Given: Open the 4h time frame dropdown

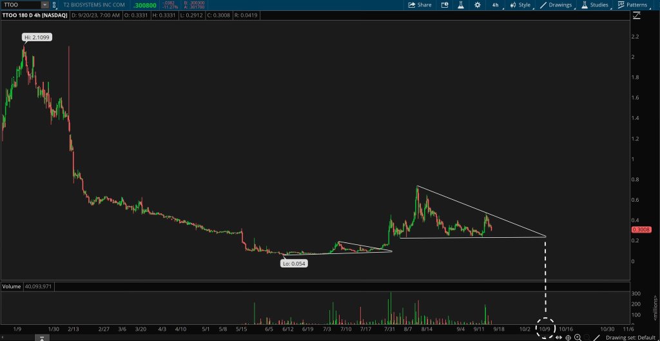Looking at the screenshot, I should click(496, 5).
